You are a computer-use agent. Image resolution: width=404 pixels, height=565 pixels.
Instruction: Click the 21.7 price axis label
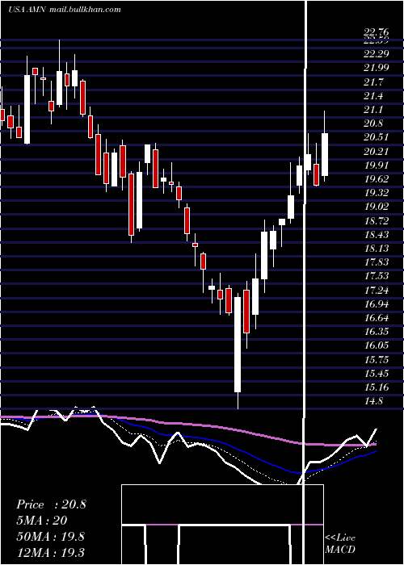point(373,82)
